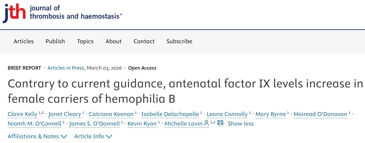View author Mairead O'Donovan's profile
The height and width of the screenshot is (143, 365).
pyautogui.click(x=320, y=114)
